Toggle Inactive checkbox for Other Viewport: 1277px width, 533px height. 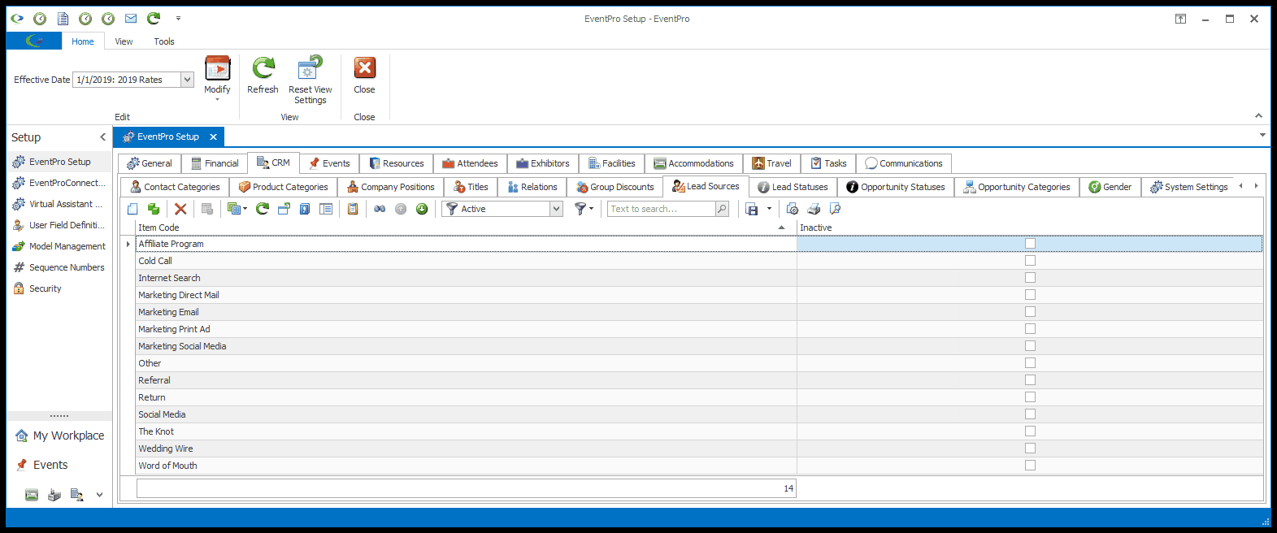(x=1030, y=363)
